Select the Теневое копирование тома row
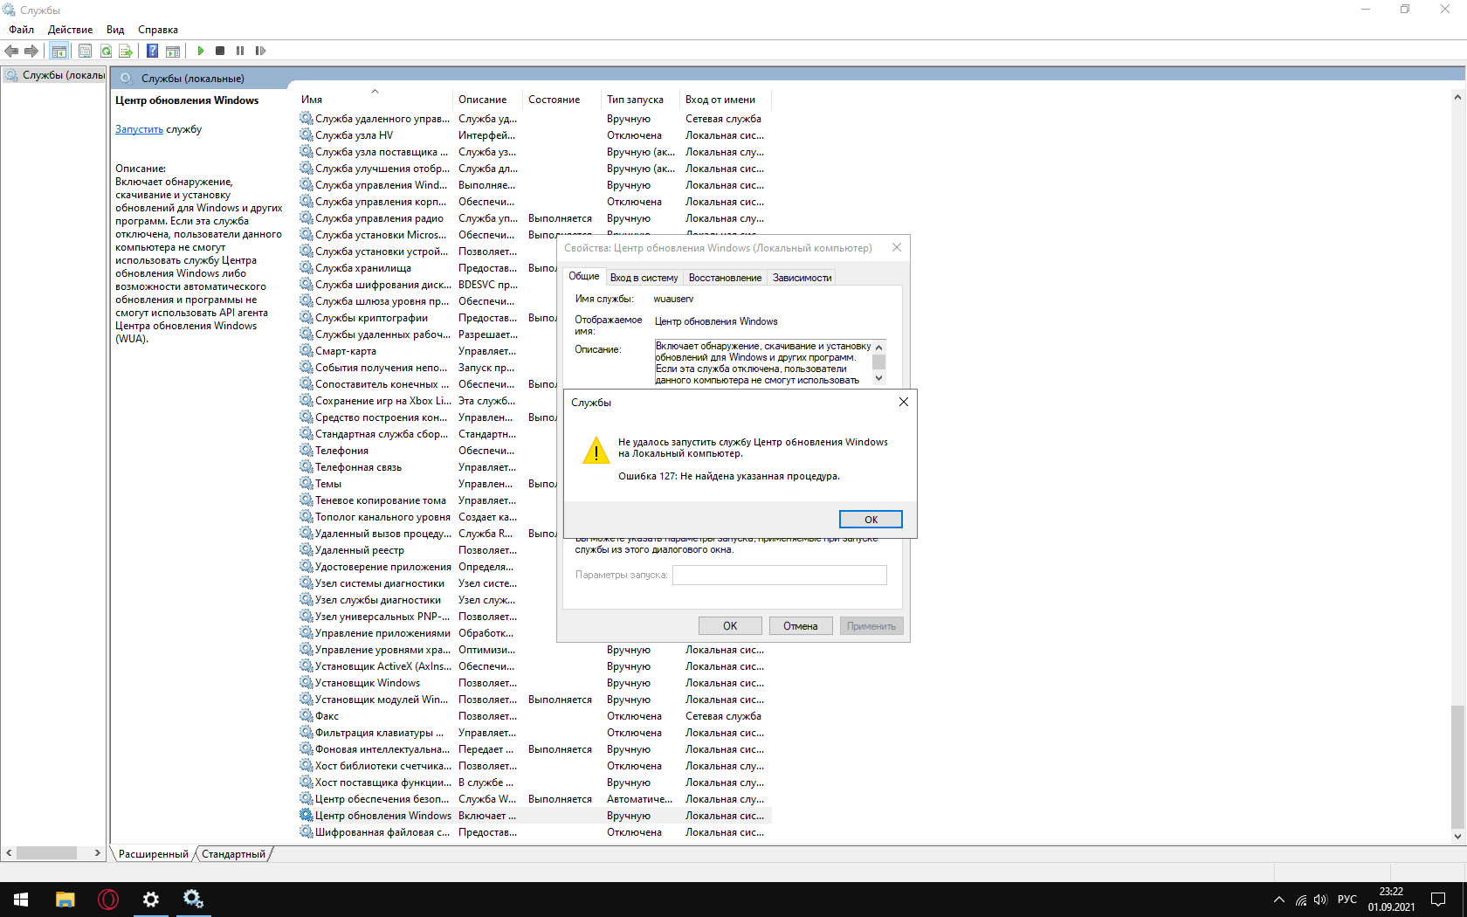The width and height of the screenshot is (1467, 917). point(427,500)
